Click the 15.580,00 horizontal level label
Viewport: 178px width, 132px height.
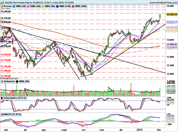tap(6, 12)
